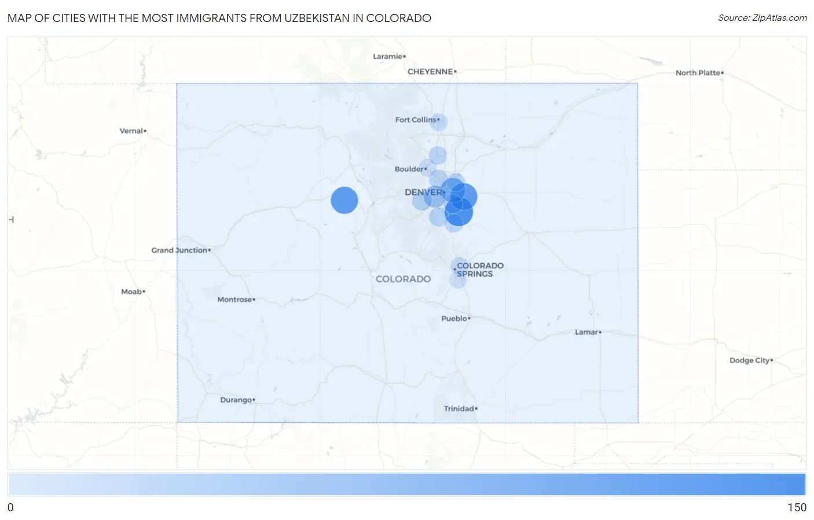Click the light bubble north of Boulder
This screenshot has height=520, width=814.
[438, 156]
